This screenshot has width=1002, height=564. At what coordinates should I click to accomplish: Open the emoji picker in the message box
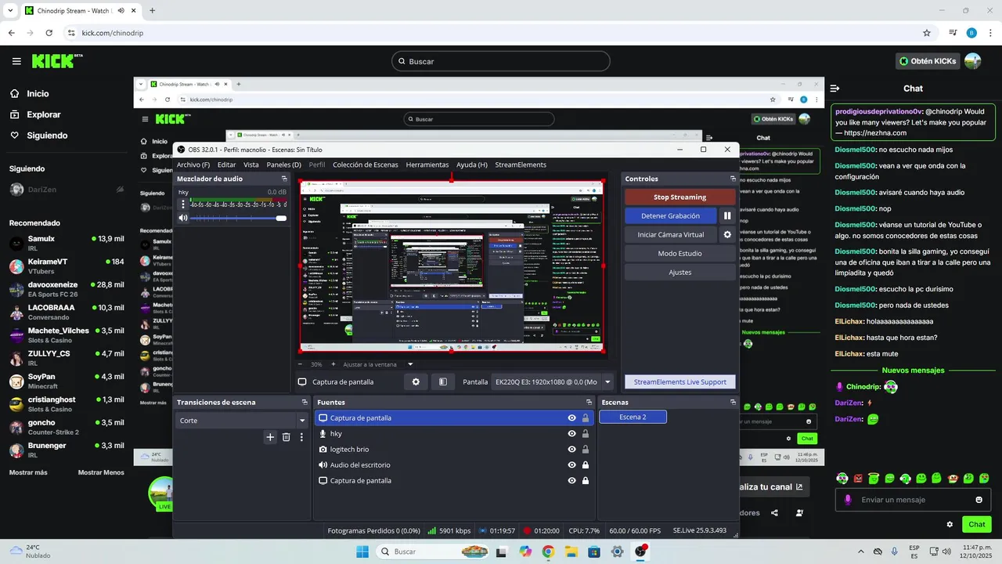(979, 500)
